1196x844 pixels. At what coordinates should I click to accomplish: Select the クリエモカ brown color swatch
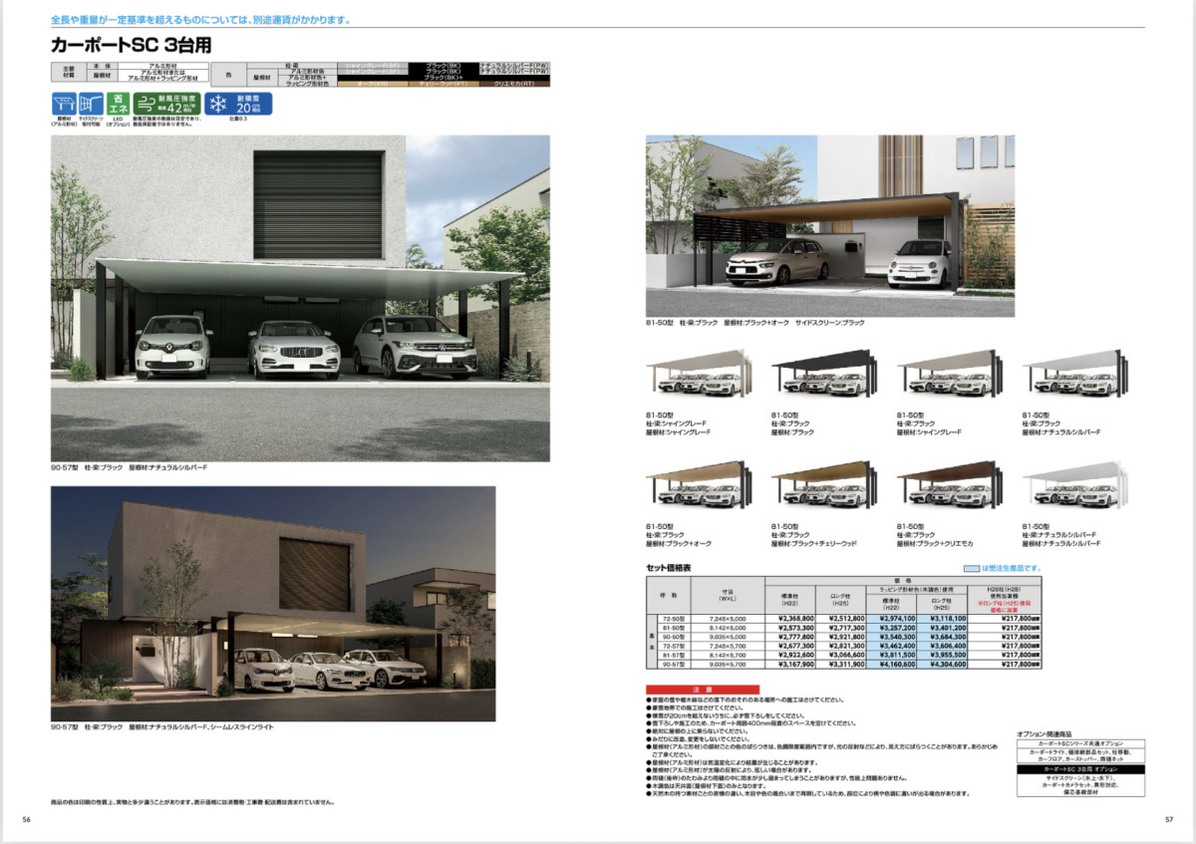512,85
